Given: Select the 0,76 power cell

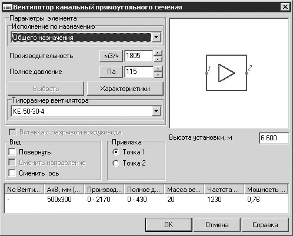Looking at the screenshot, I should pos(254,200).
